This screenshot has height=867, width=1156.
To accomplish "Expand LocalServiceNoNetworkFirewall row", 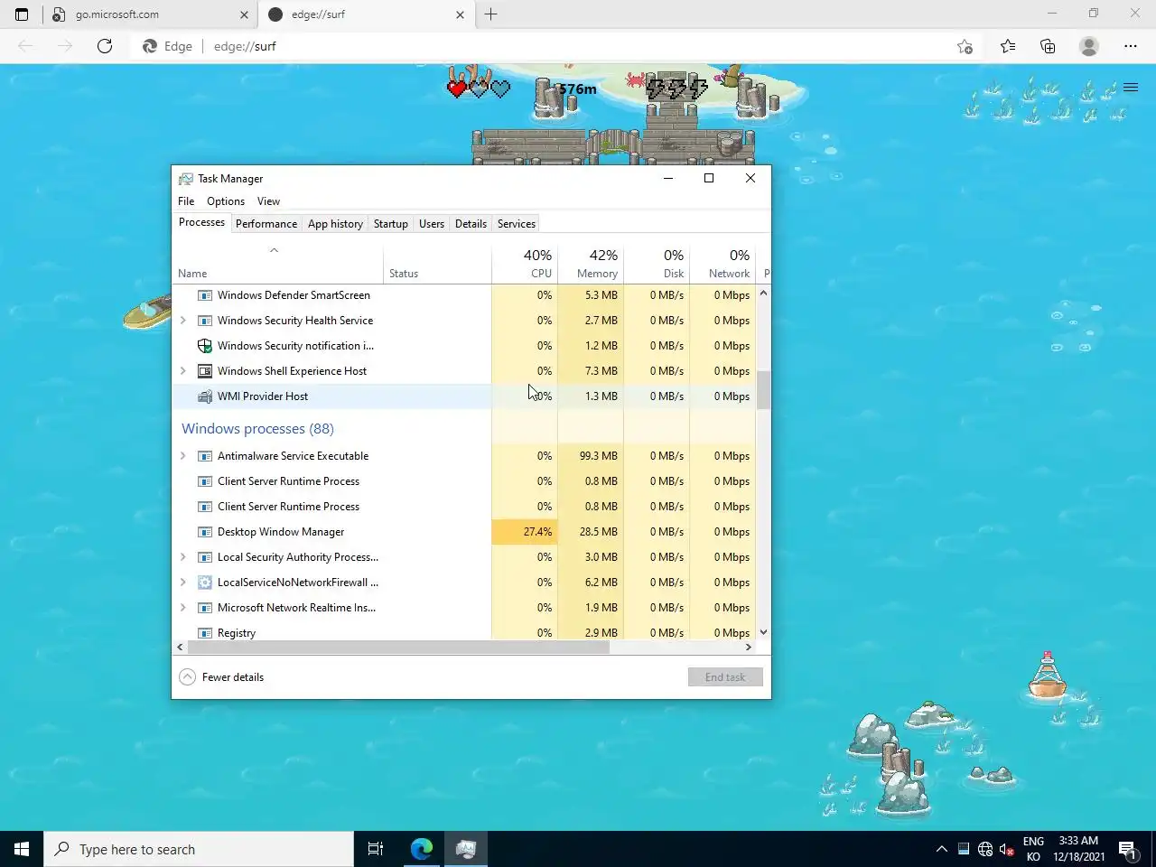I will [x=183, y=583].
